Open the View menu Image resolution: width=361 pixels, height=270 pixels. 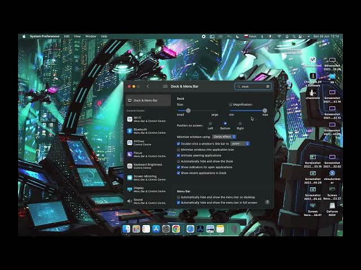[x=77, y=36]
